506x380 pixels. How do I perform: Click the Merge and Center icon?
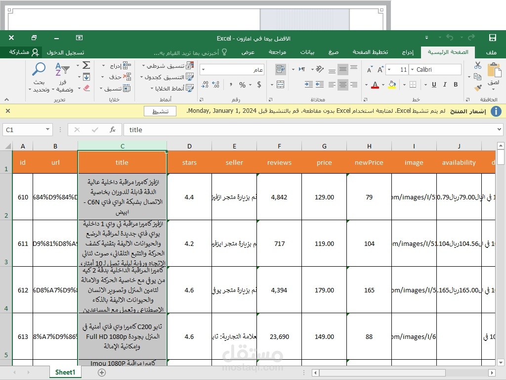[281, 85]
